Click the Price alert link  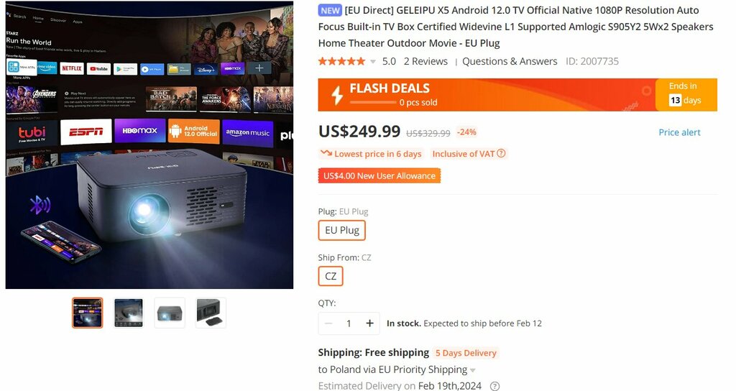(679, 132)
